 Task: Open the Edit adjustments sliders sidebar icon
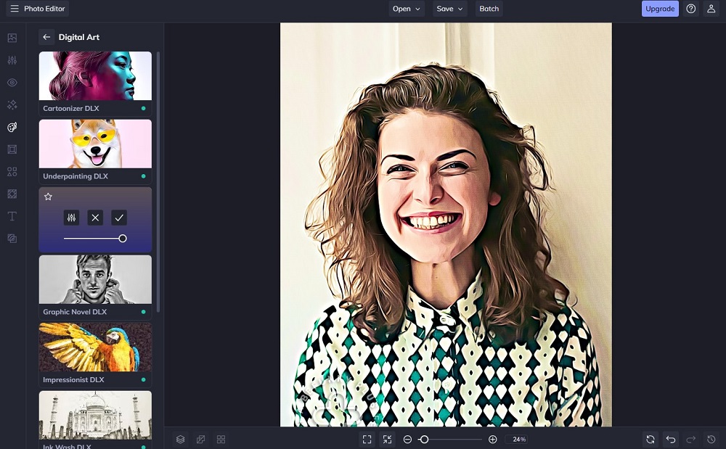[12, 60]
